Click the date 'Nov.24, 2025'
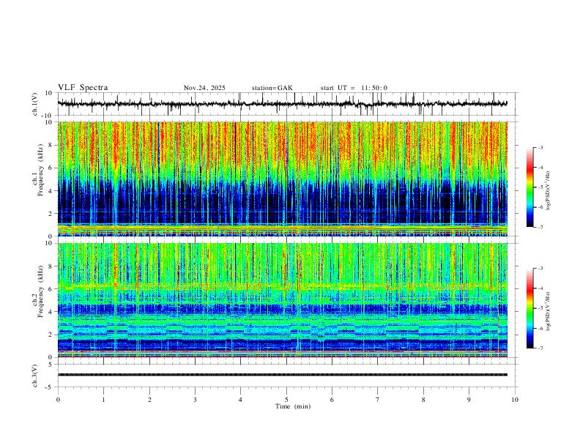580x448 pixels. pyautogui.click(x=204, y=88)
